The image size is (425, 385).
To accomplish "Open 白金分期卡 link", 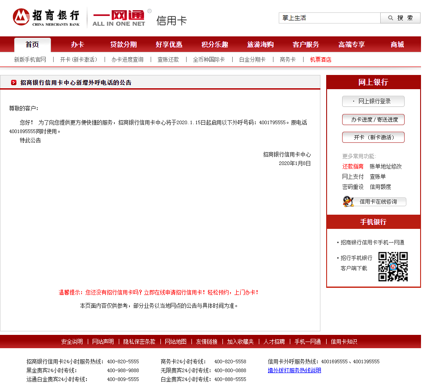I will click(x=252, y=59).
